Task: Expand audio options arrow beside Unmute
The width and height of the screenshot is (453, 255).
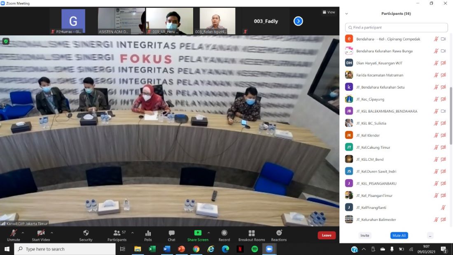Action: pyautogui.click(x=23, y=232)
